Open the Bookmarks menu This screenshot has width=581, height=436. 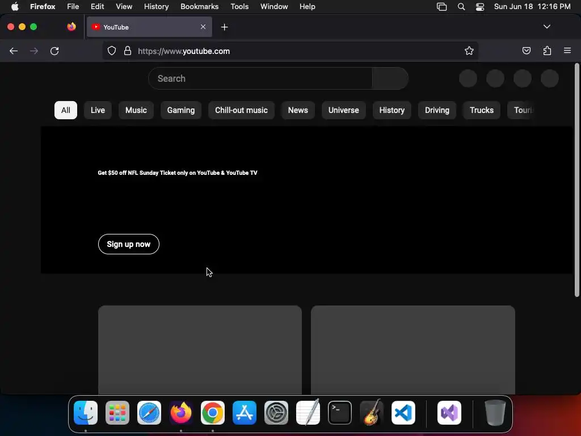tap(200, 6)
